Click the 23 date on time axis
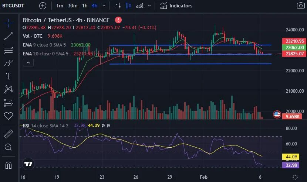Screen dimensions: 307x182 tap(102, 177)
